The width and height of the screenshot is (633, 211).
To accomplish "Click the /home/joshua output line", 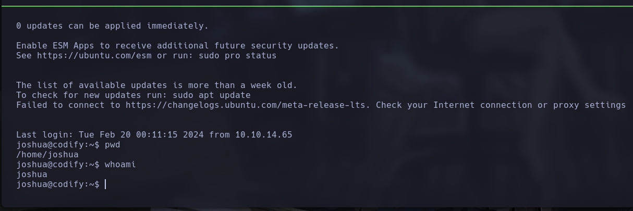I will coord(47,155).
